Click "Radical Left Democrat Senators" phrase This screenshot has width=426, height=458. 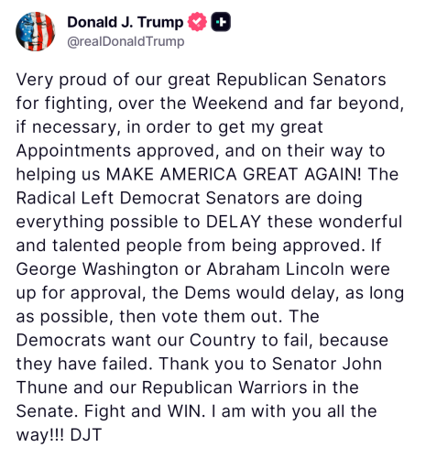coord(147,198)
